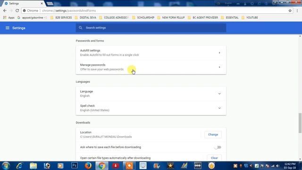Viewport: 302px width, 170px height.
Task: Click the Spell check row label
Action: point(87,106)
